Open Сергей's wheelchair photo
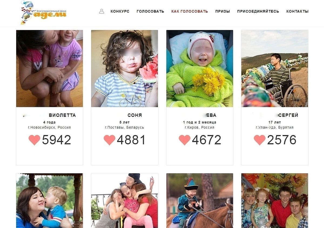The height and width of the screenshot is (228, 324). [275, 68]
